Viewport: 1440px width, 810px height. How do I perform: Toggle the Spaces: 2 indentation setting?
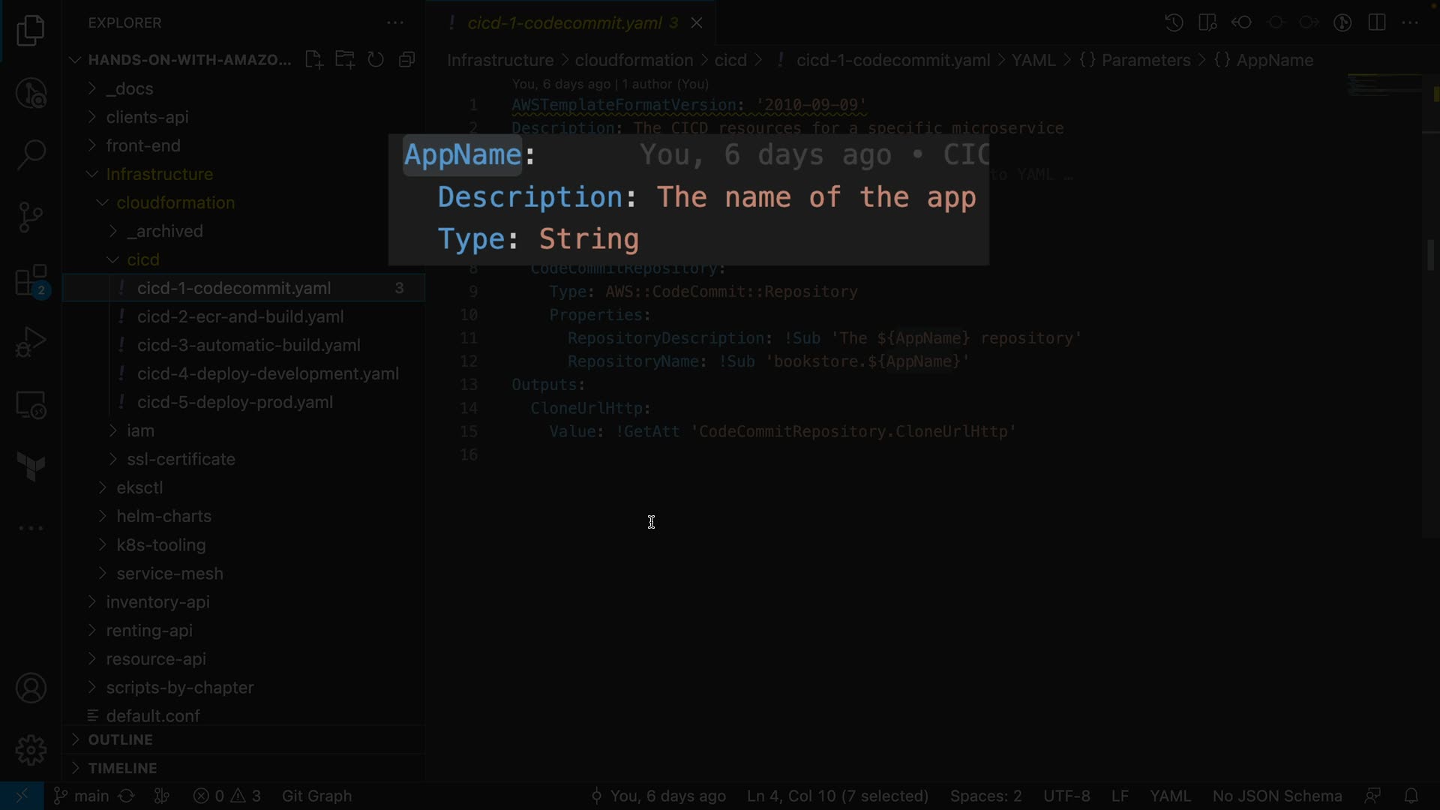[x=985, y=796]
